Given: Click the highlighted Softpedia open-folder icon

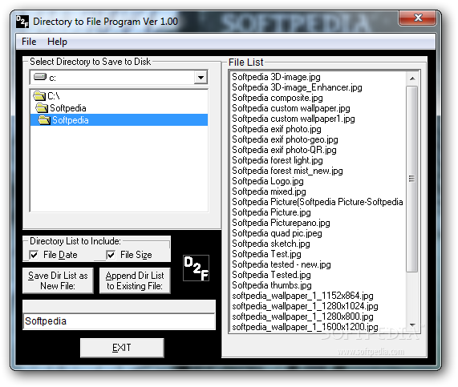Looking at the screenshot, I should tap(44, 120).
